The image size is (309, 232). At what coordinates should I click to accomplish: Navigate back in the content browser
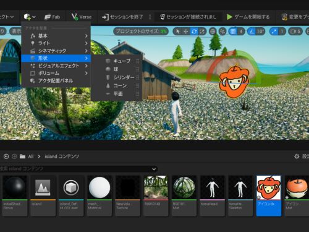[6, 157]
